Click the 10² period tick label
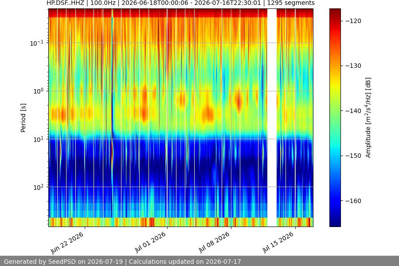Viewport: 399px width, 266px height. (x=39, y=188)
